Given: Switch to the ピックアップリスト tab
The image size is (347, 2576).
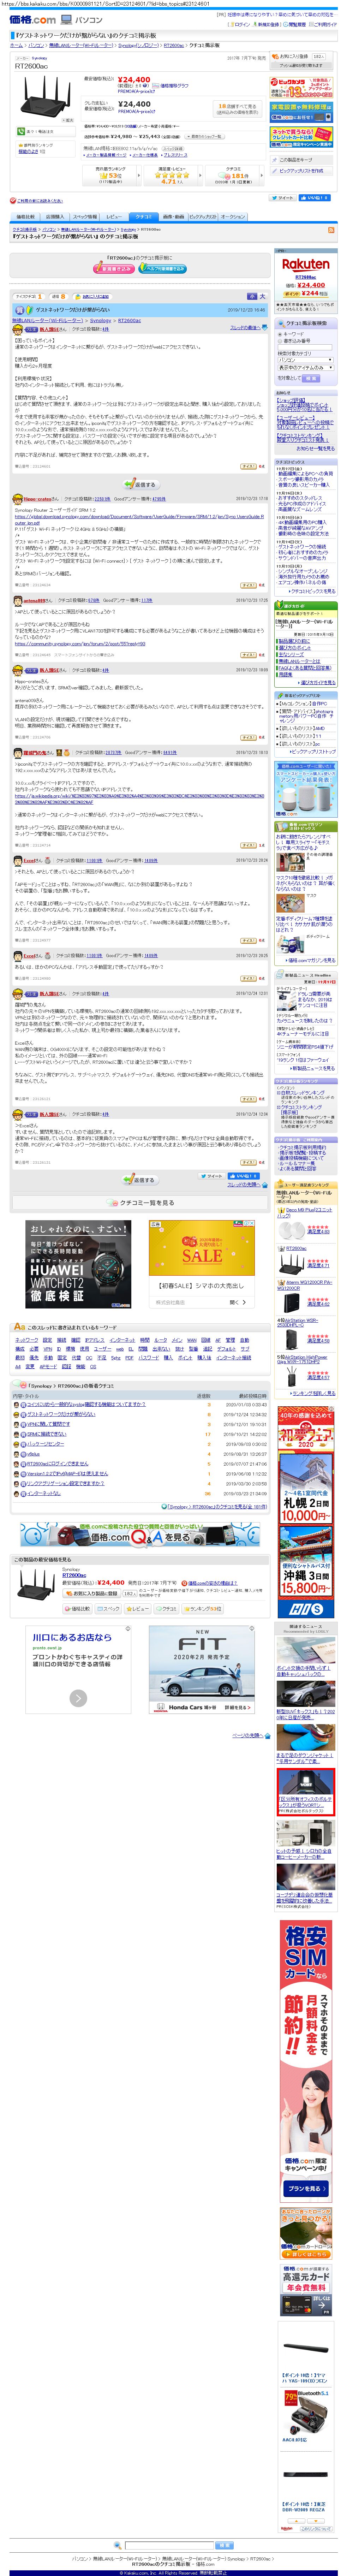Looking at the screenshot, I should [203, 217].
